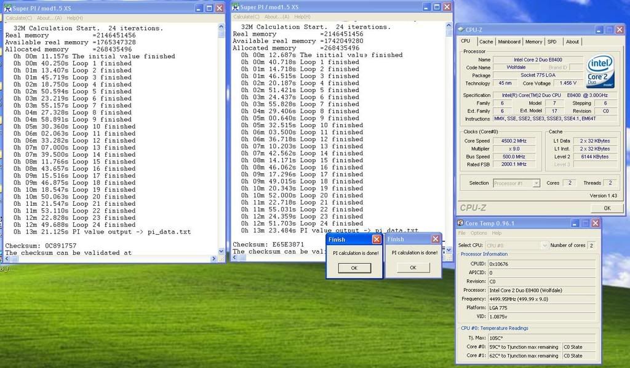This screenshot has width=630, height=368.
Task: Click the Intel Core 2 Duo logo
Action: point(600,71)
